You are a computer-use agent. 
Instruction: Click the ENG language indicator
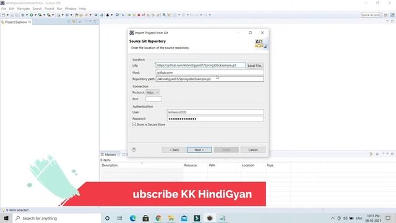(x=359, y=218)
